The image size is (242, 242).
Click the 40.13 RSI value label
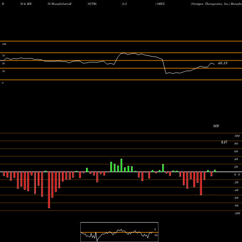(223, 63)
